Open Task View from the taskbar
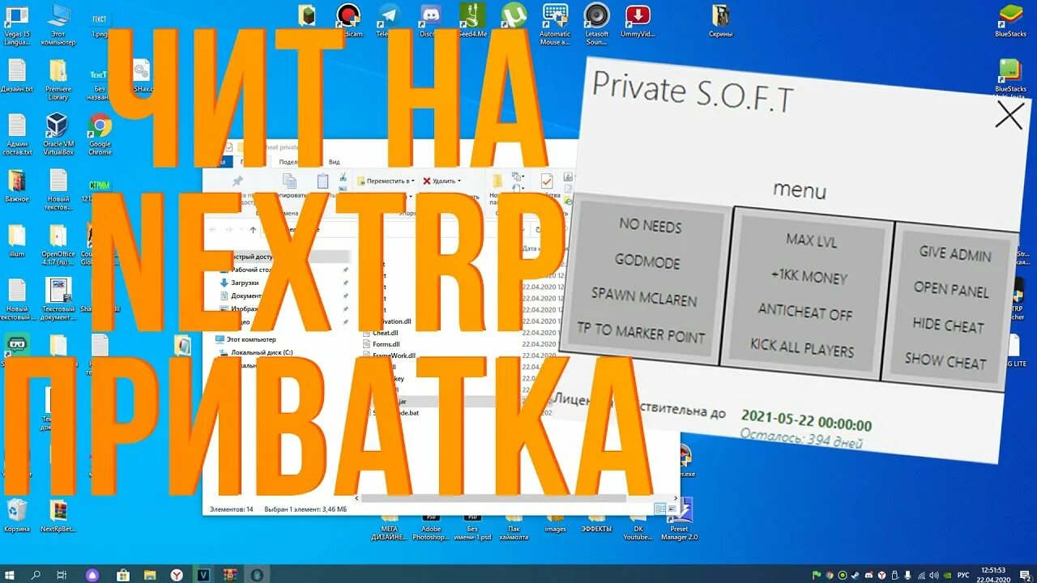This screenshot has height=583, width=1037. click(62, 574)
